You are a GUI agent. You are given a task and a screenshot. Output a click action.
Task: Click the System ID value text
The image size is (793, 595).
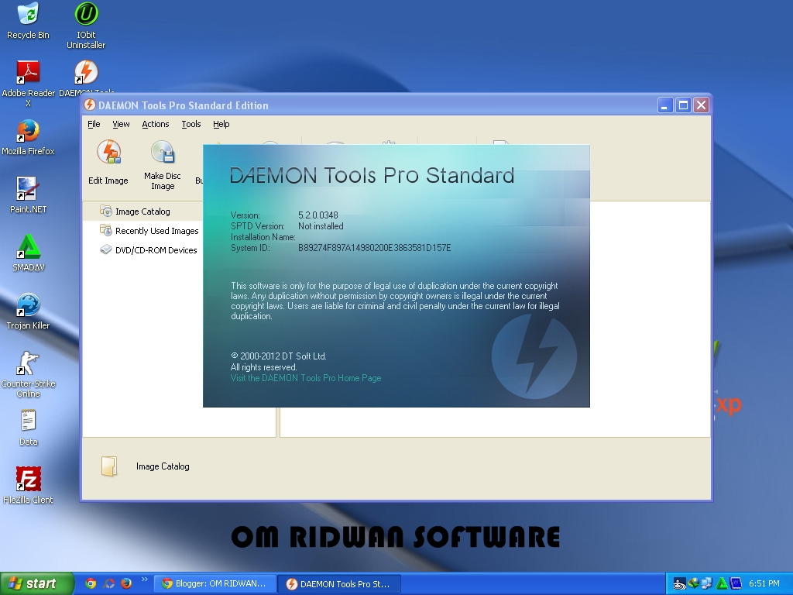pos(374,248)
